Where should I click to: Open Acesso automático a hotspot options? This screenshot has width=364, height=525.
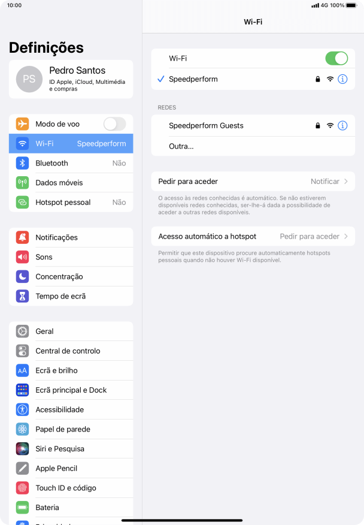(253, 236)
